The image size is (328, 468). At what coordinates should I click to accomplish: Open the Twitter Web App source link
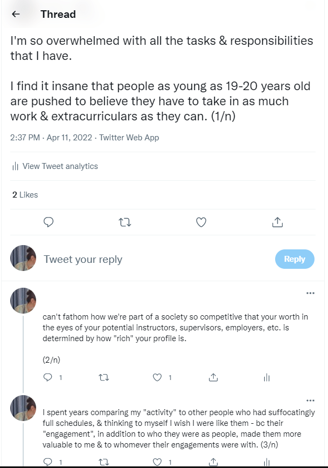pyautogui.click(x=129, y=138)
